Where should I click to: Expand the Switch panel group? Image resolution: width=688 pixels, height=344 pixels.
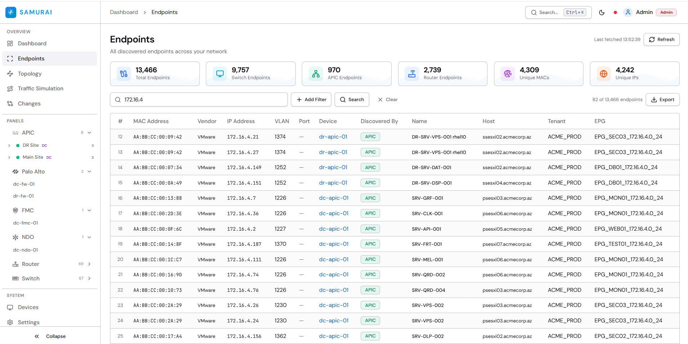click(x=89, y=279)
